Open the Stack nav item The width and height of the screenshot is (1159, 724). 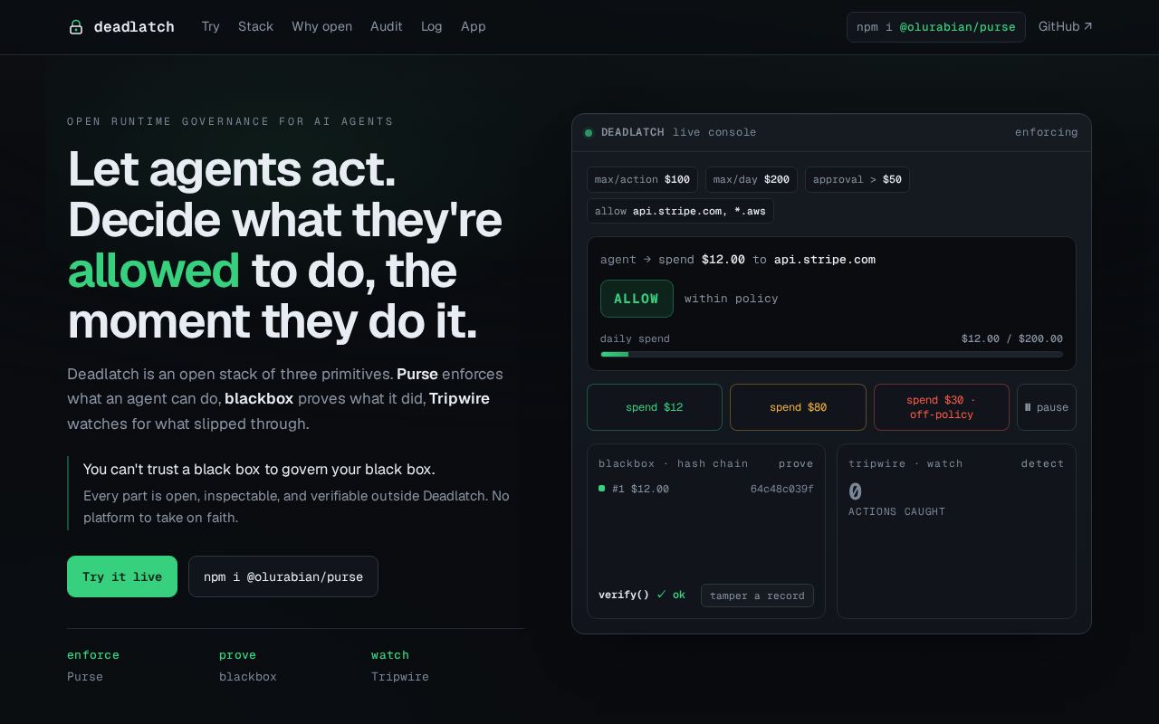coord(255,27)
